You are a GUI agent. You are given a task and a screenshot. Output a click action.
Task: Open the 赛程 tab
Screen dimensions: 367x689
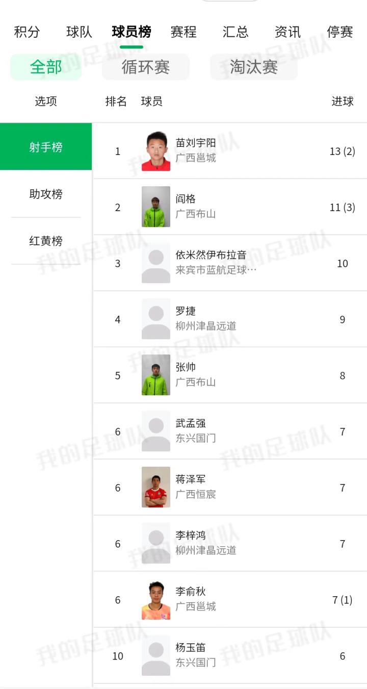point(183,32)
